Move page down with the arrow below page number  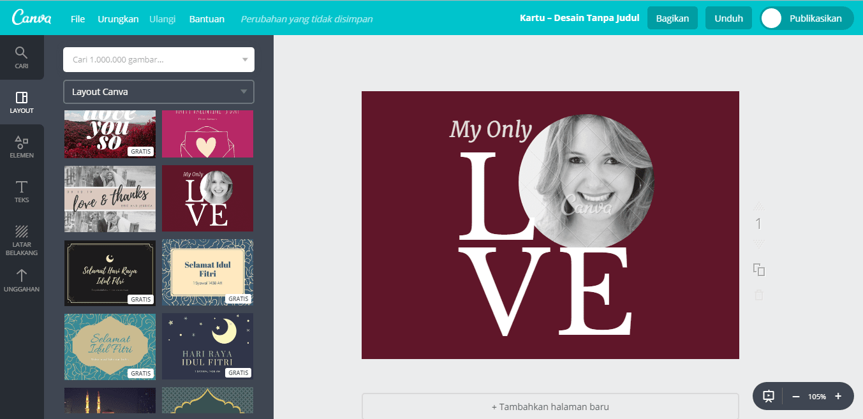[x=758, y=244]
